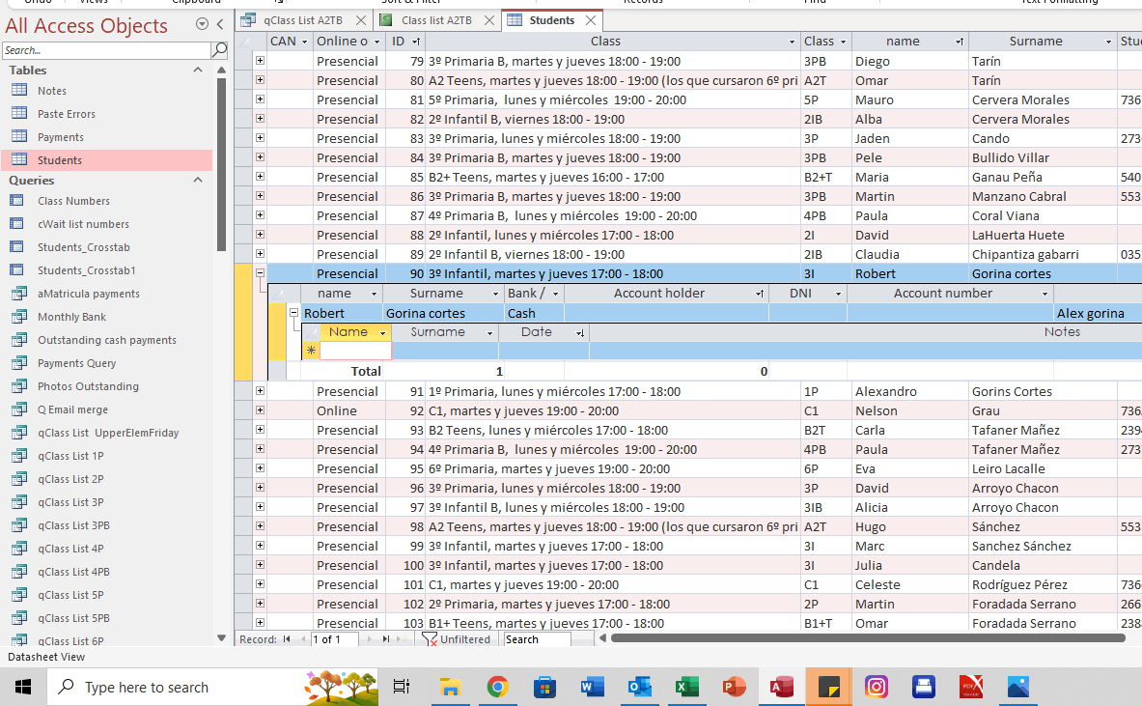
Task: Click the search magnifier in navigation pane
Action: tap(219, 50)
